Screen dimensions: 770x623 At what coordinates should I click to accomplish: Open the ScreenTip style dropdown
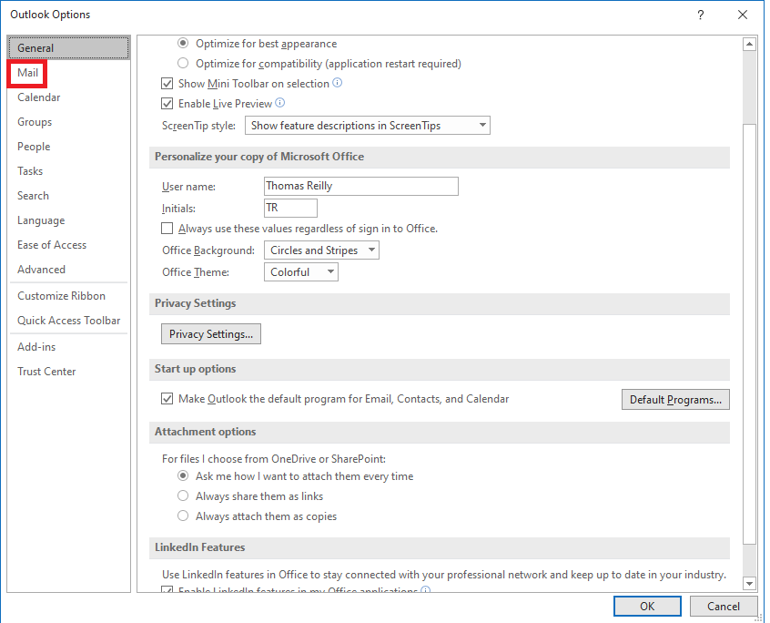point(368,126)
